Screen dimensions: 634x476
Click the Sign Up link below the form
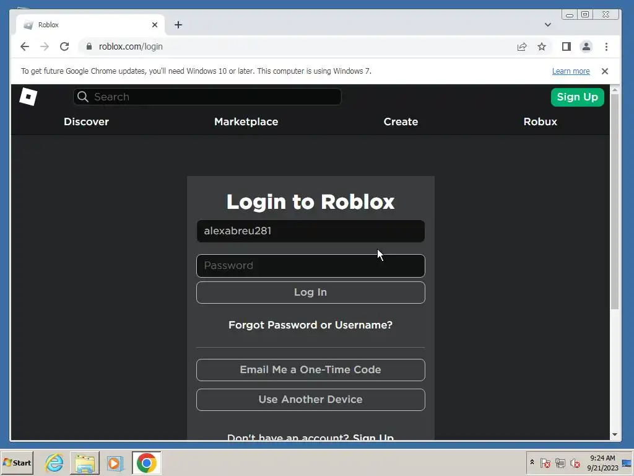point(373,437)
